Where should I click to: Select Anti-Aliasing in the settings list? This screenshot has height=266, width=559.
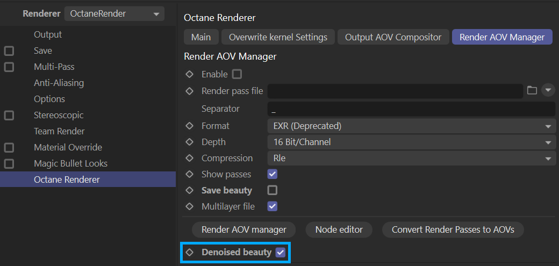click(59, 83)
